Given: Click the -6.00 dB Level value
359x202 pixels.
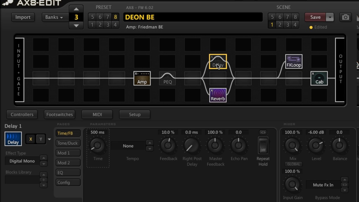Looking at the screenshot, I should click(x=316, y=132).
